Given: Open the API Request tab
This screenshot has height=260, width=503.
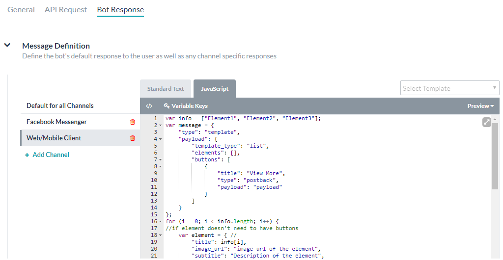Looking at the screenshot, I should coord(66,10).
